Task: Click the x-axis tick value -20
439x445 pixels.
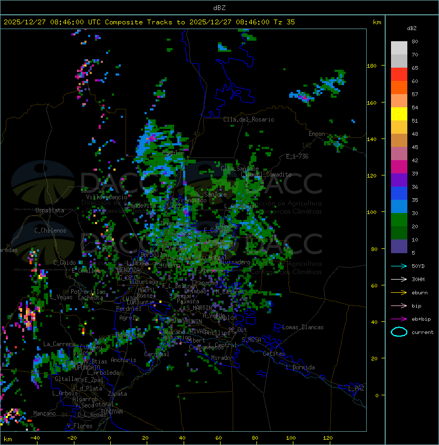Action: pyautogui.click(x=72, y=438)
